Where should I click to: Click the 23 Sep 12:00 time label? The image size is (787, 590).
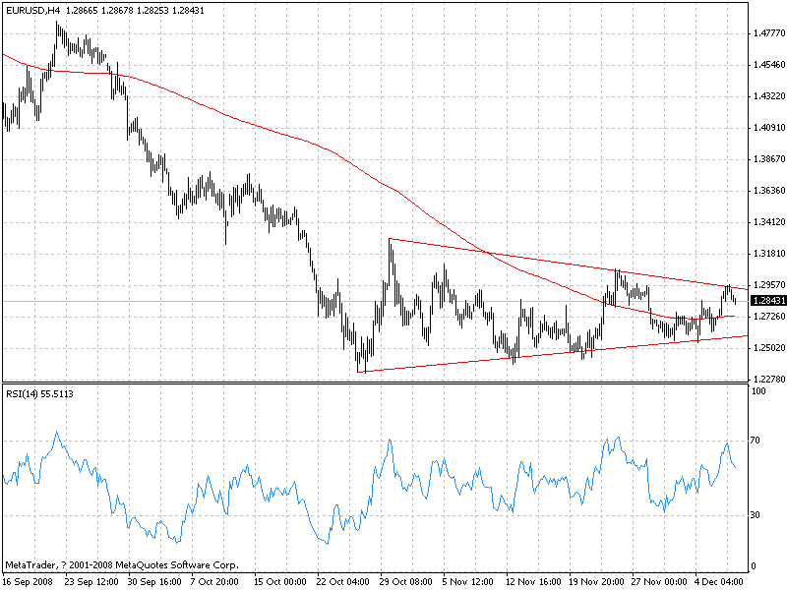(91, 582)
